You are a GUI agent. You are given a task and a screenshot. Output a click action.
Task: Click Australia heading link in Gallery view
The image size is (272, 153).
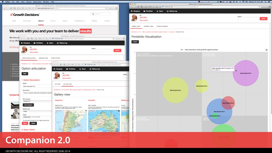[x=91, y=100]
